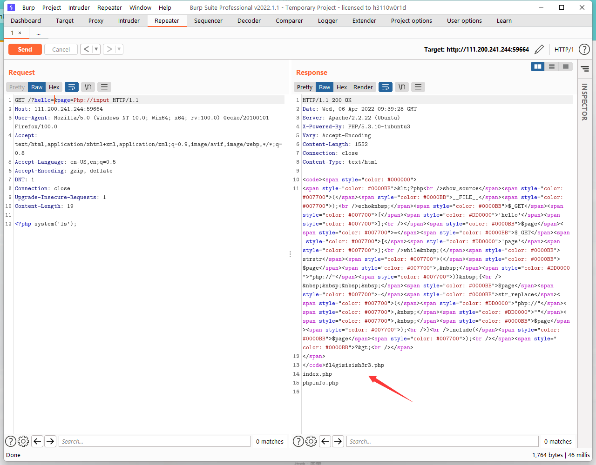Switch to Decoder tab

coord(249,20)
